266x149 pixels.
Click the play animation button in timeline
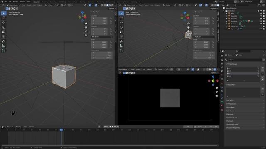click(113, 127)
